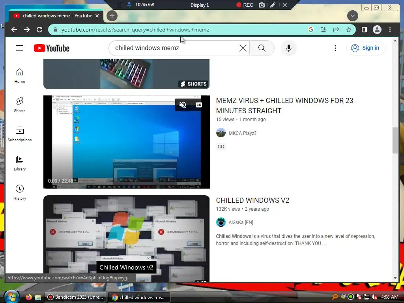The image size is (404, 303).
Task: Open the Google icon in the address bar
Action: click(x=311, y=30)
